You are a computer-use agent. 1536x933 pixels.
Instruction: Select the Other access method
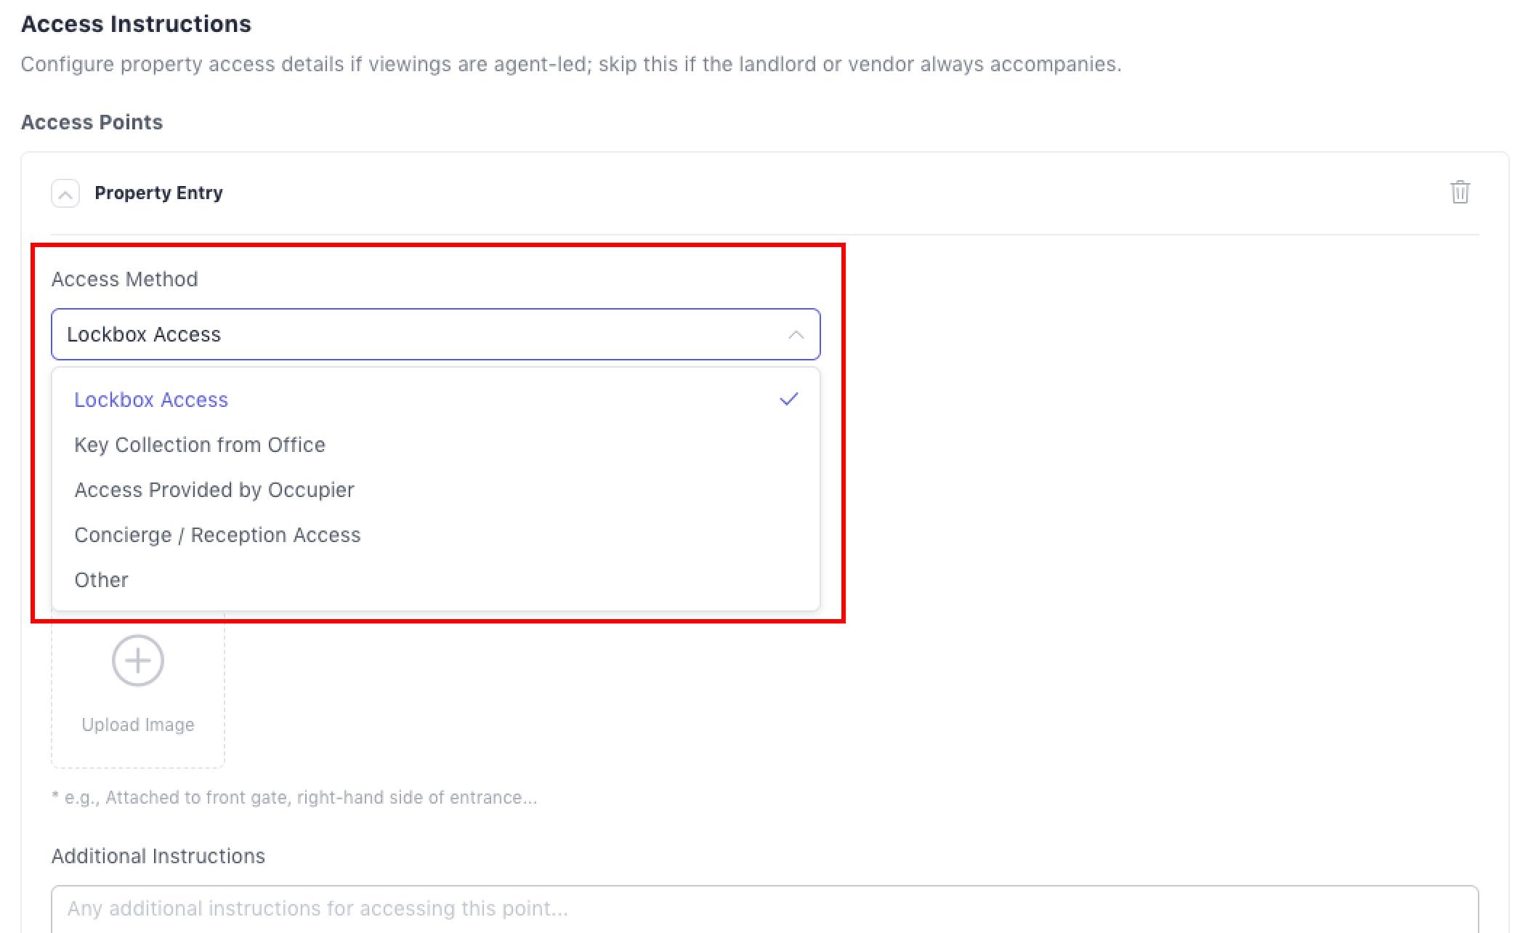point(101,580)
